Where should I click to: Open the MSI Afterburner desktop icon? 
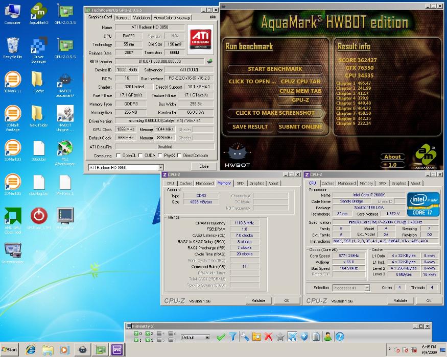point(65,152)
